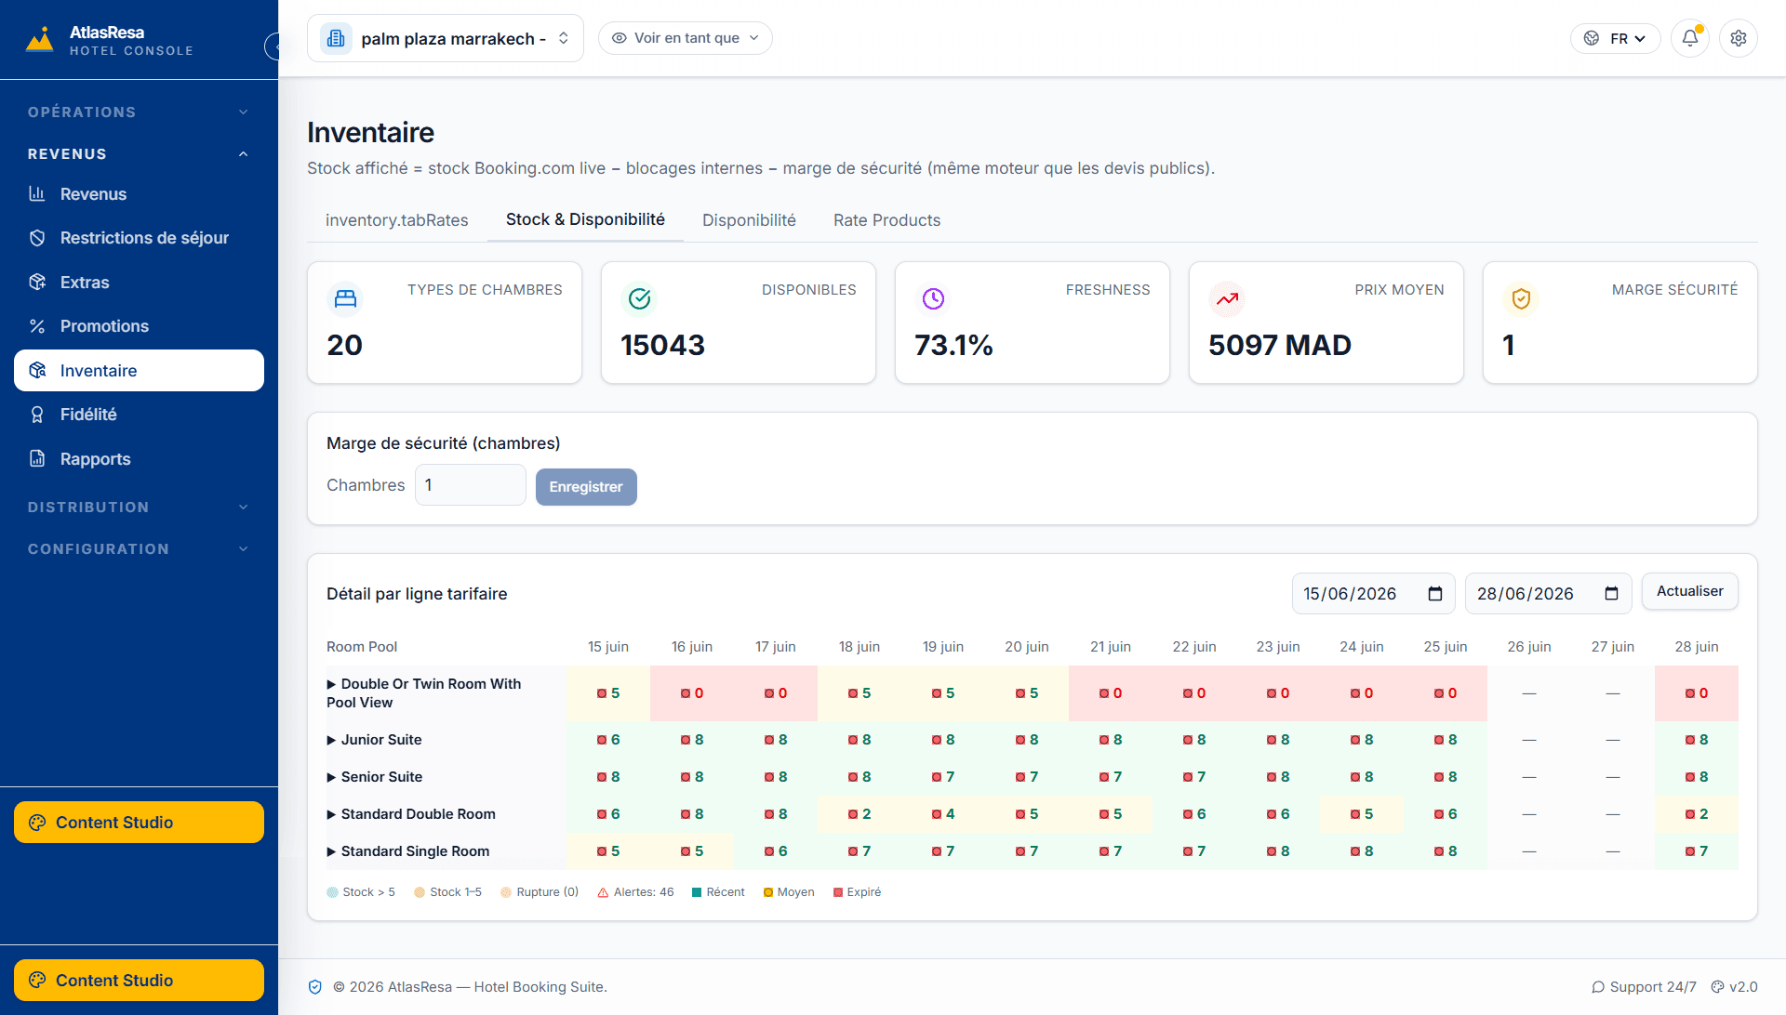
Task: Open the palm plaza marrakech hotel selector
Action: (446, 38)
